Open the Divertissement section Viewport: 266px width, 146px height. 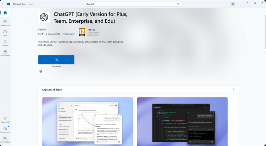click(5, 53)
